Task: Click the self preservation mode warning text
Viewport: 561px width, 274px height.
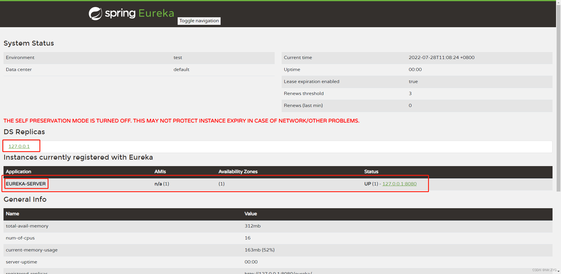Action: click(181, 121)
